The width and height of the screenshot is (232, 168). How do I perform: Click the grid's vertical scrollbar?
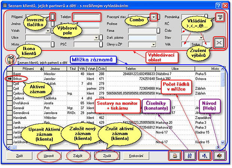pyautogui.click(x=223, y=109)
